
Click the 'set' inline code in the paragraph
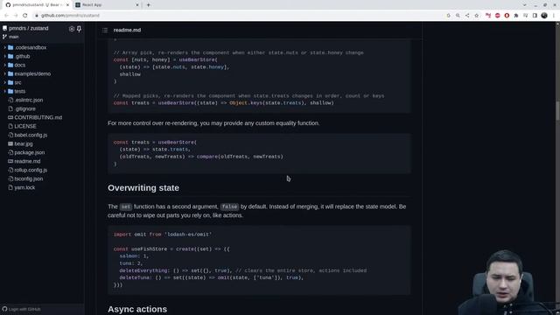[x=126, y=206]
